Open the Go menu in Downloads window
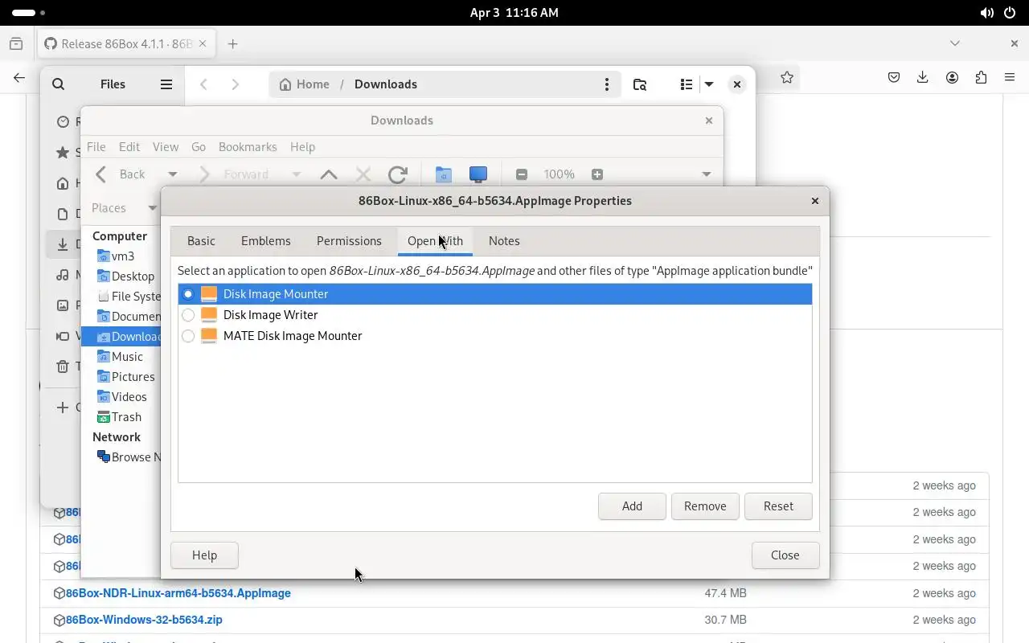 pos(199,147)
